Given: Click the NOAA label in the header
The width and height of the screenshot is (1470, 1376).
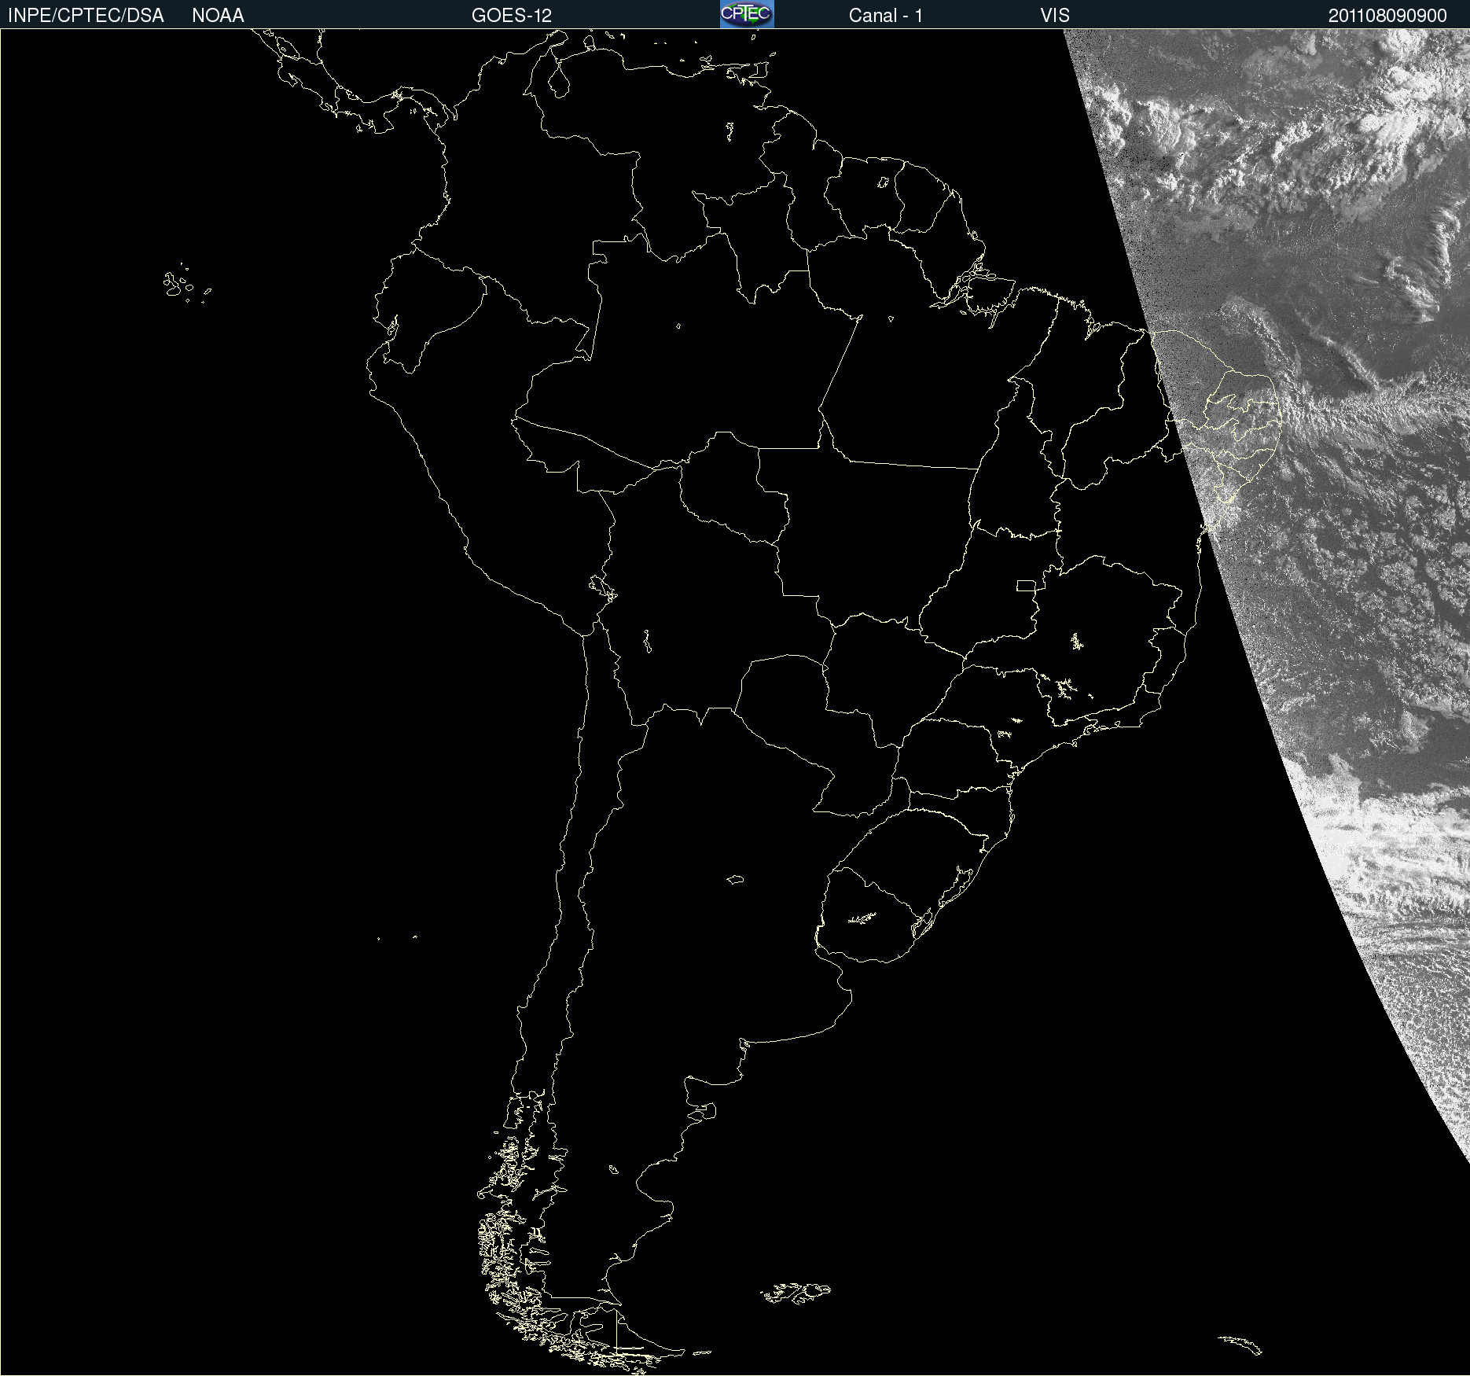Looking at the screenshot, I should click(x=218, y=15).
